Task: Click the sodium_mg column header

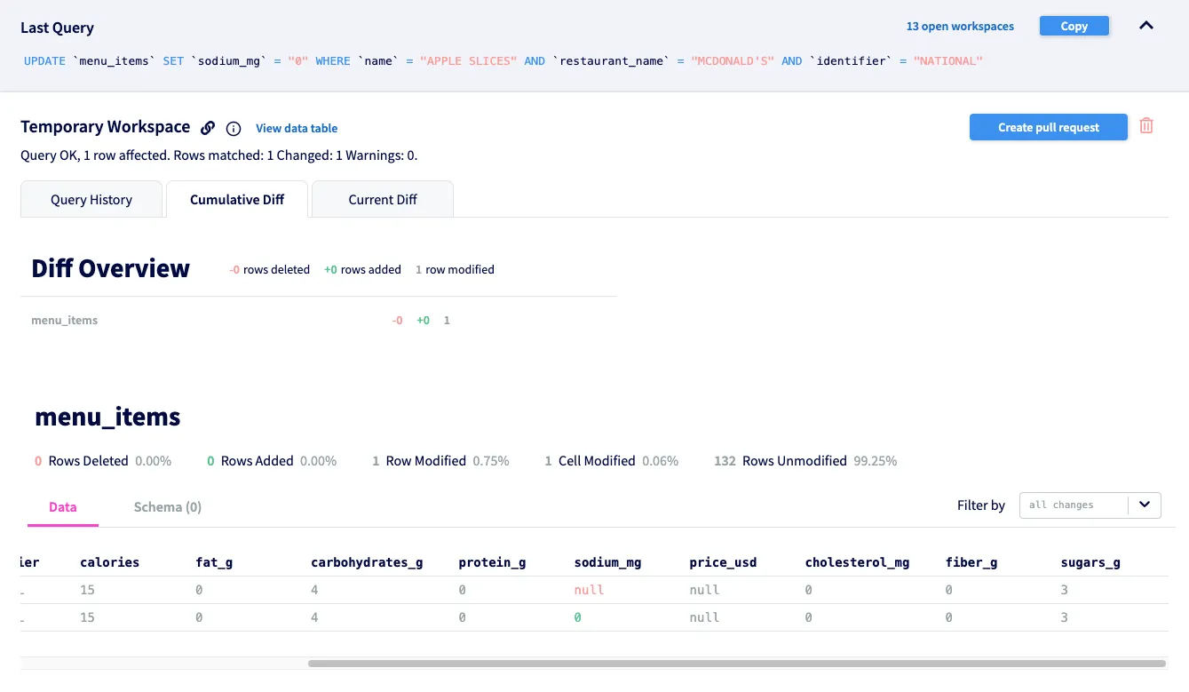Action: [607, 562]
